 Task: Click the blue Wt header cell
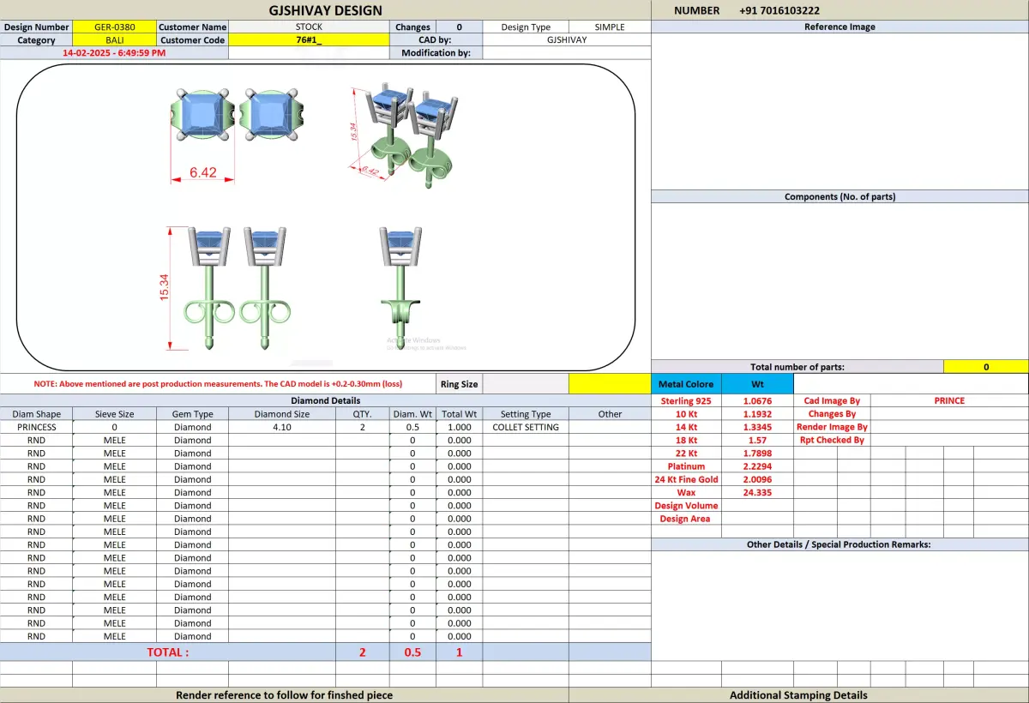tap(757, 384)
